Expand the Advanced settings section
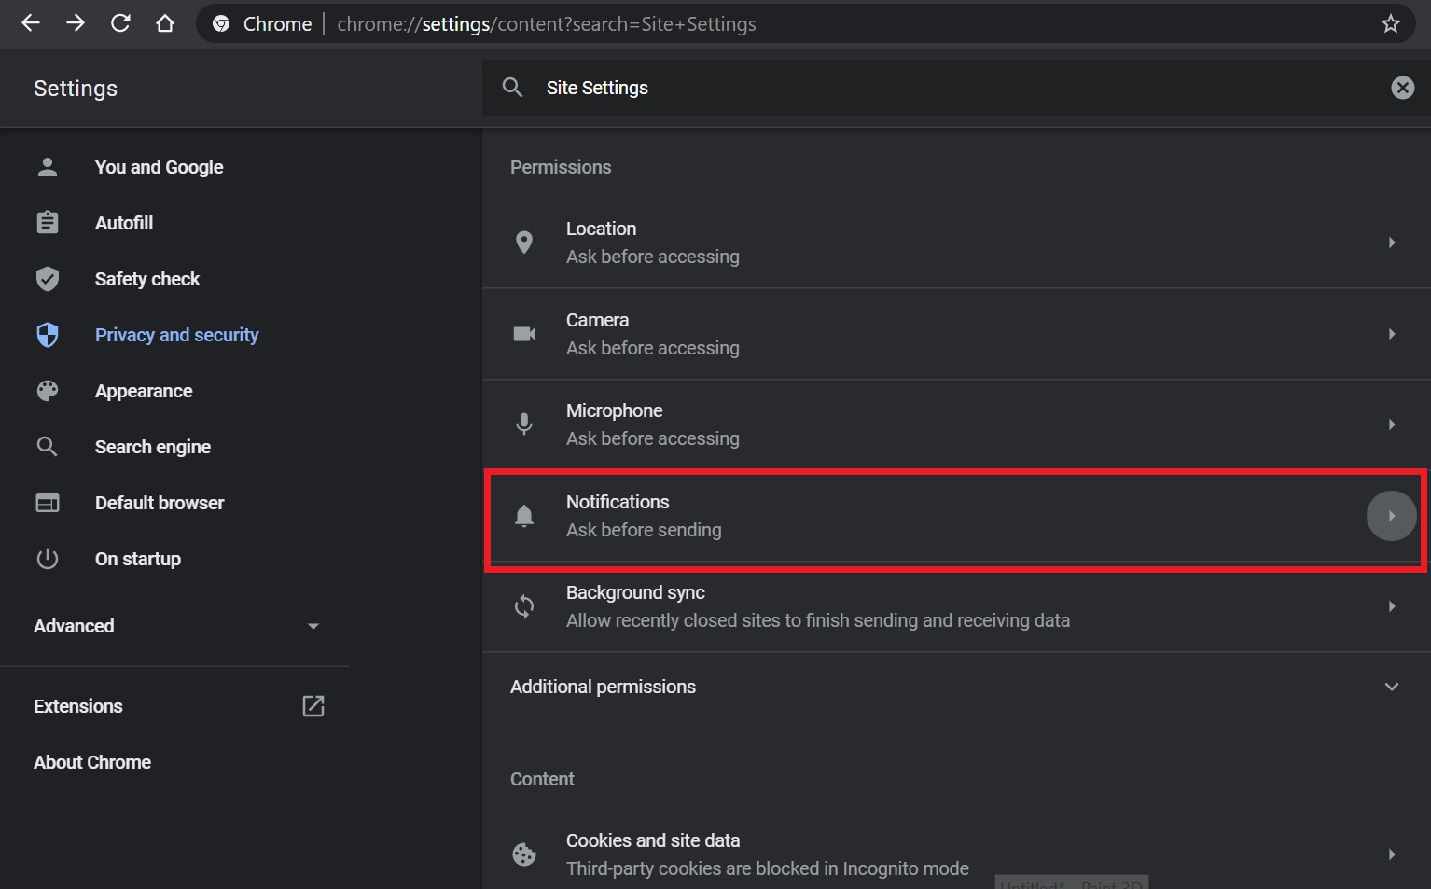This screenshot has width=1431, height=889. click(313, 626)
